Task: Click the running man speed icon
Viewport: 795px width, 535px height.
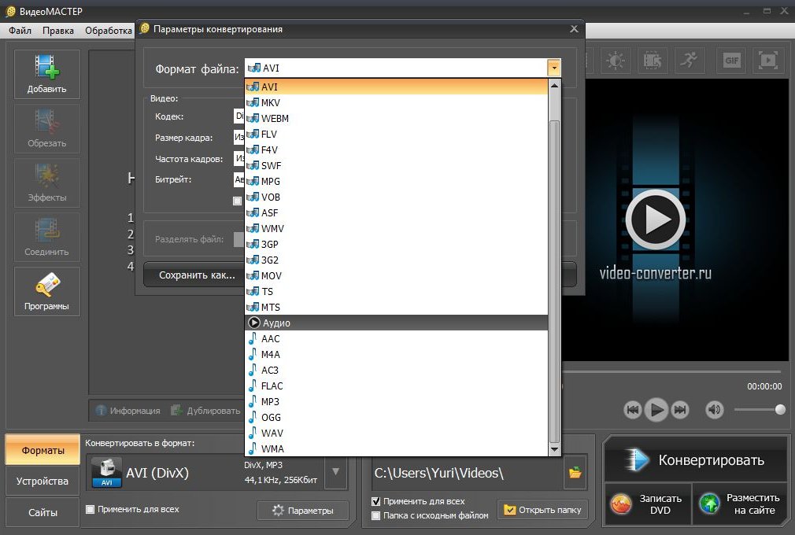Action: [x=689, y=61]
